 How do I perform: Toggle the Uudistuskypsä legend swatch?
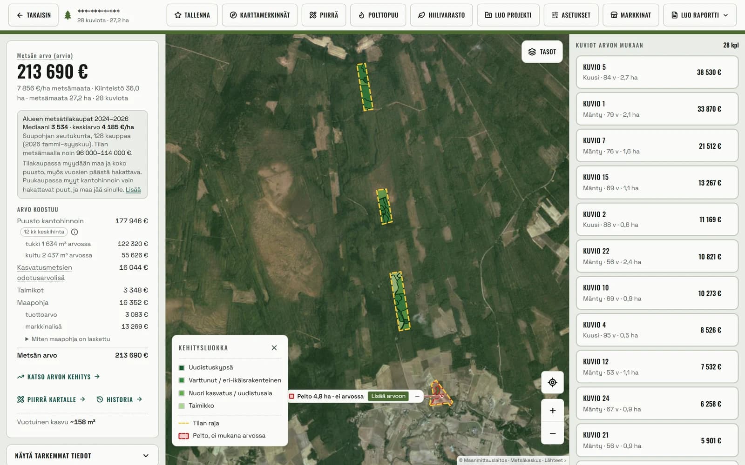[x=182, y=368]
